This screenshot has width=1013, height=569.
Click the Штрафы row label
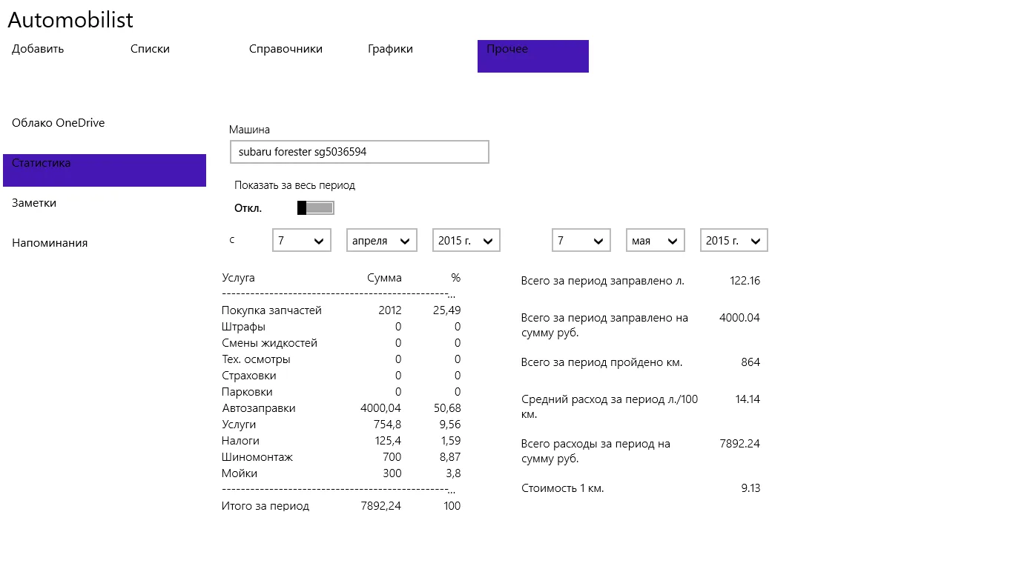coord(243,327)
